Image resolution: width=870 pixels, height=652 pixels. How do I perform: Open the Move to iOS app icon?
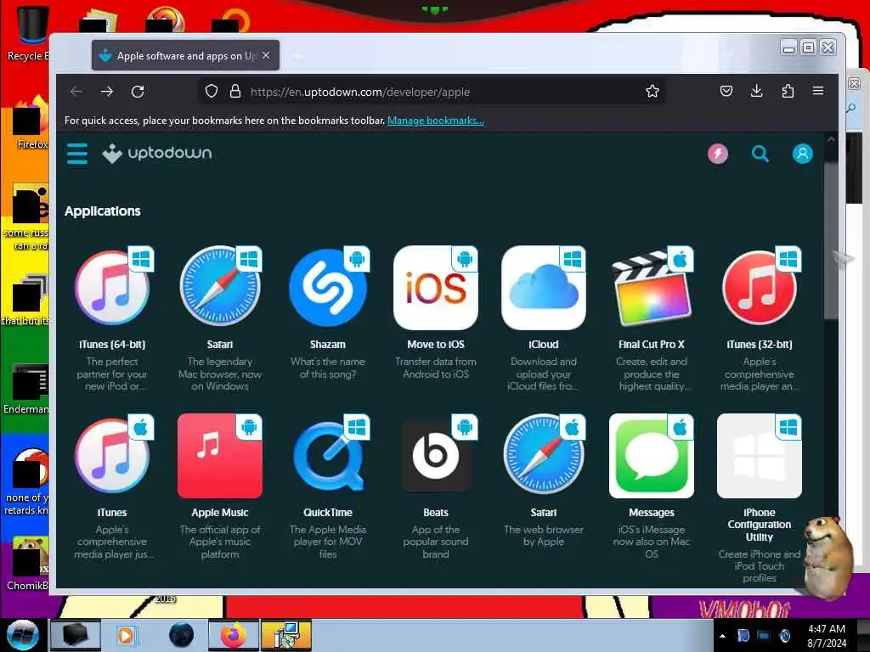(x=436, y=288)
